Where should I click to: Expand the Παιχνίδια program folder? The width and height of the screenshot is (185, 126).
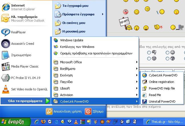95,82
